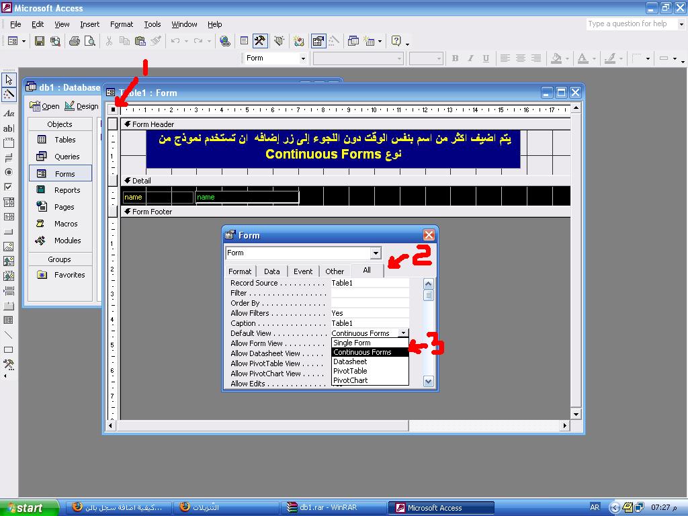This screenshot has height=516, width=688.
Task: Expand the property sheet object selector dropdown
Action: (376, 253)
